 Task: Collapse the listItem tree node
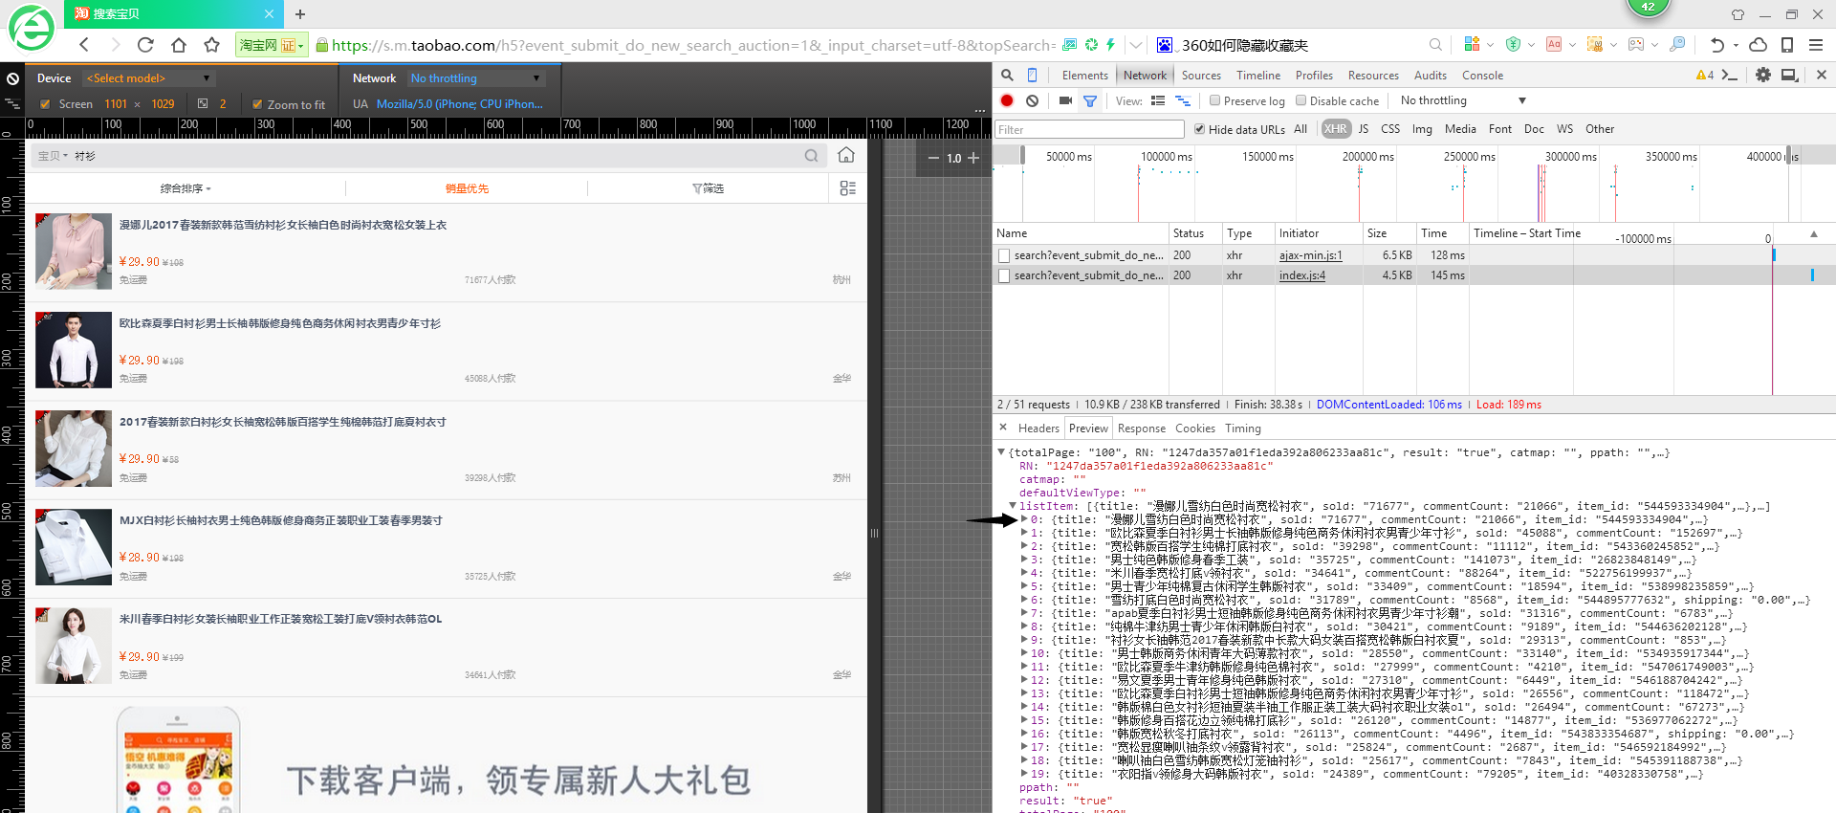pos(1013,506)
